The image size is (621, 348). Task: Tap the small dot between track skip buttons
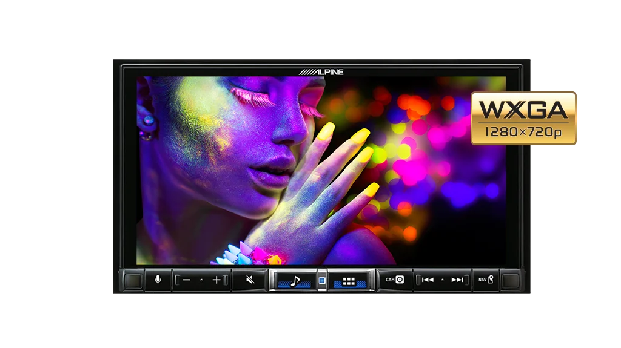pyautogui.click(x=443, y=280)
